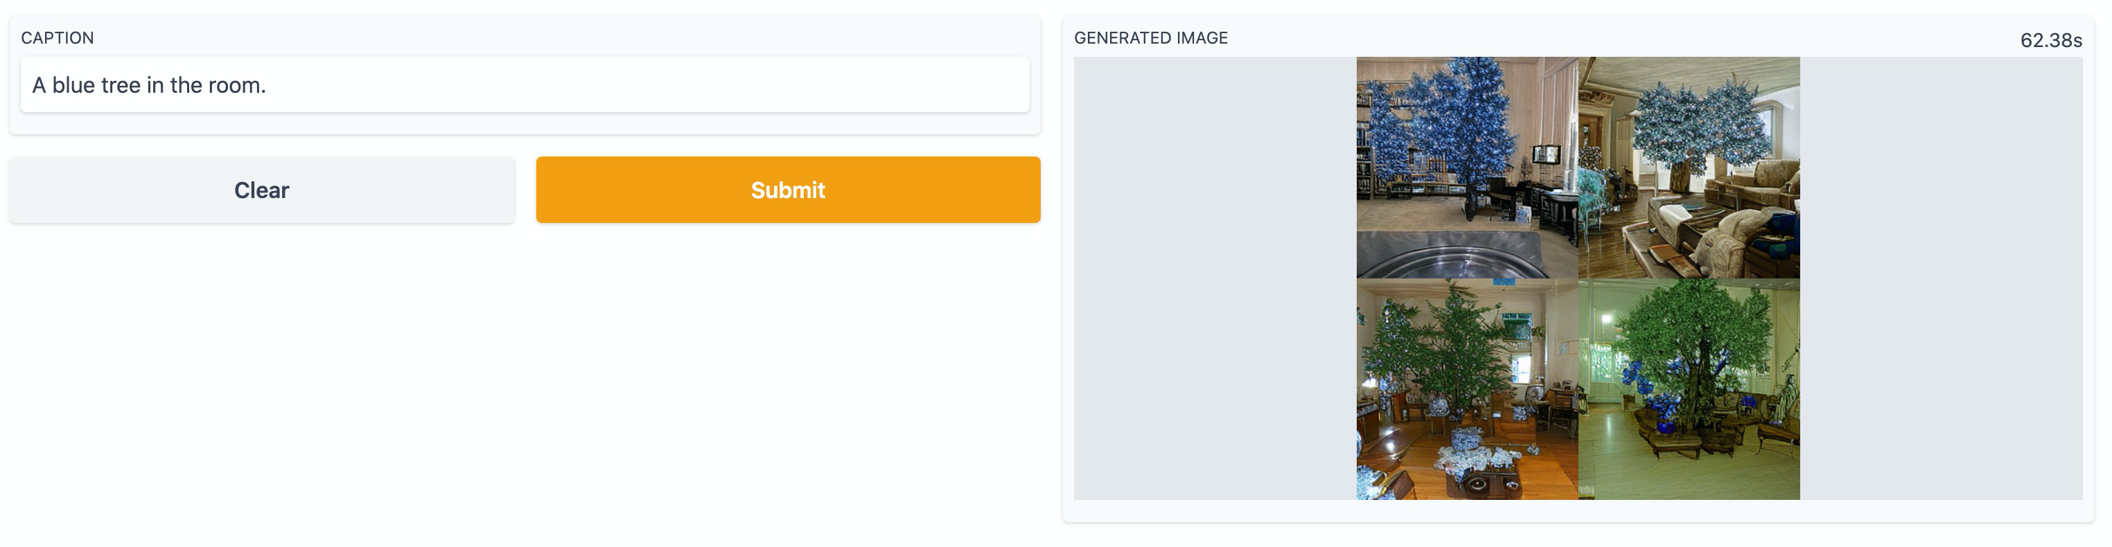Open the bottom-left generated image with wooden floor
Screen dimensions: 2112x547
[1467, 389]
